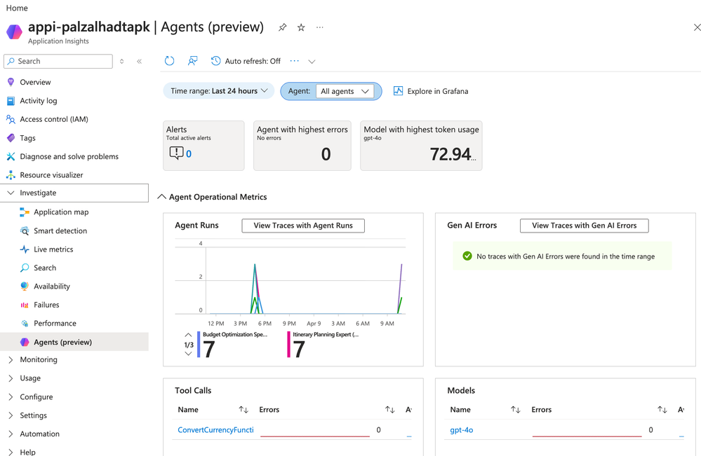Click the Alerts speech-bubble icon
701x456 pixels.
(x=176, y=153)
